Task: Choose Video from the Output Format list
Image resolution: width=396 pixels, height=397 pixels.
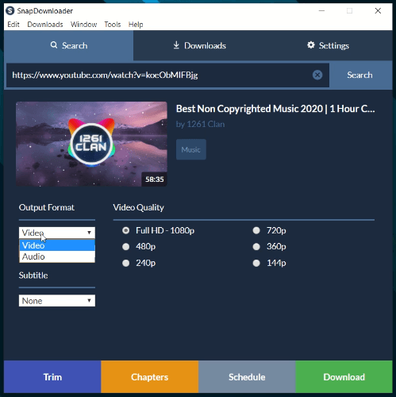Action: (57, 245)
